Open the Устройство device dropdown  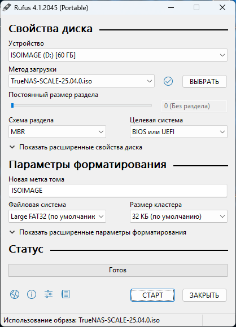pos(118,55)
